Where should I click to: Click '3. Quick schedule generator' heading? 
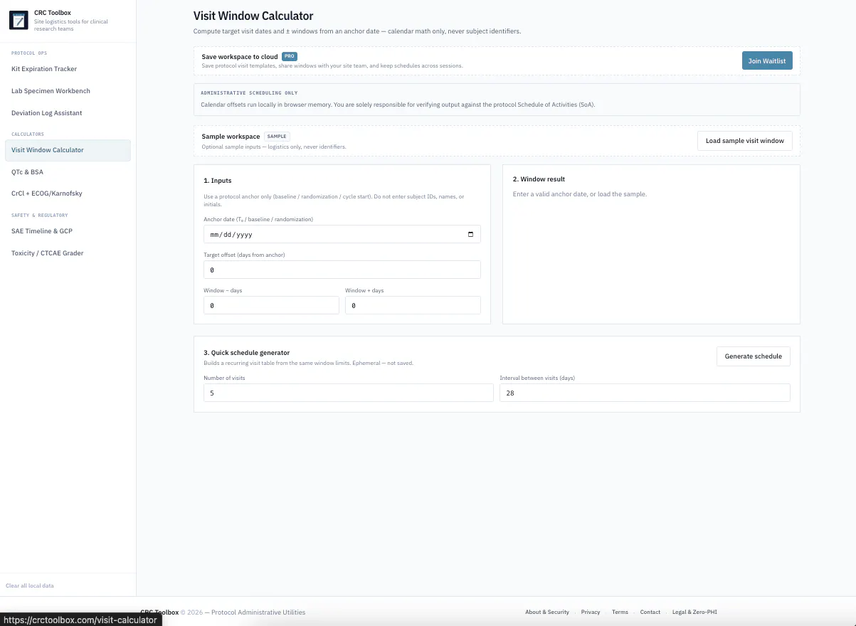247,353
